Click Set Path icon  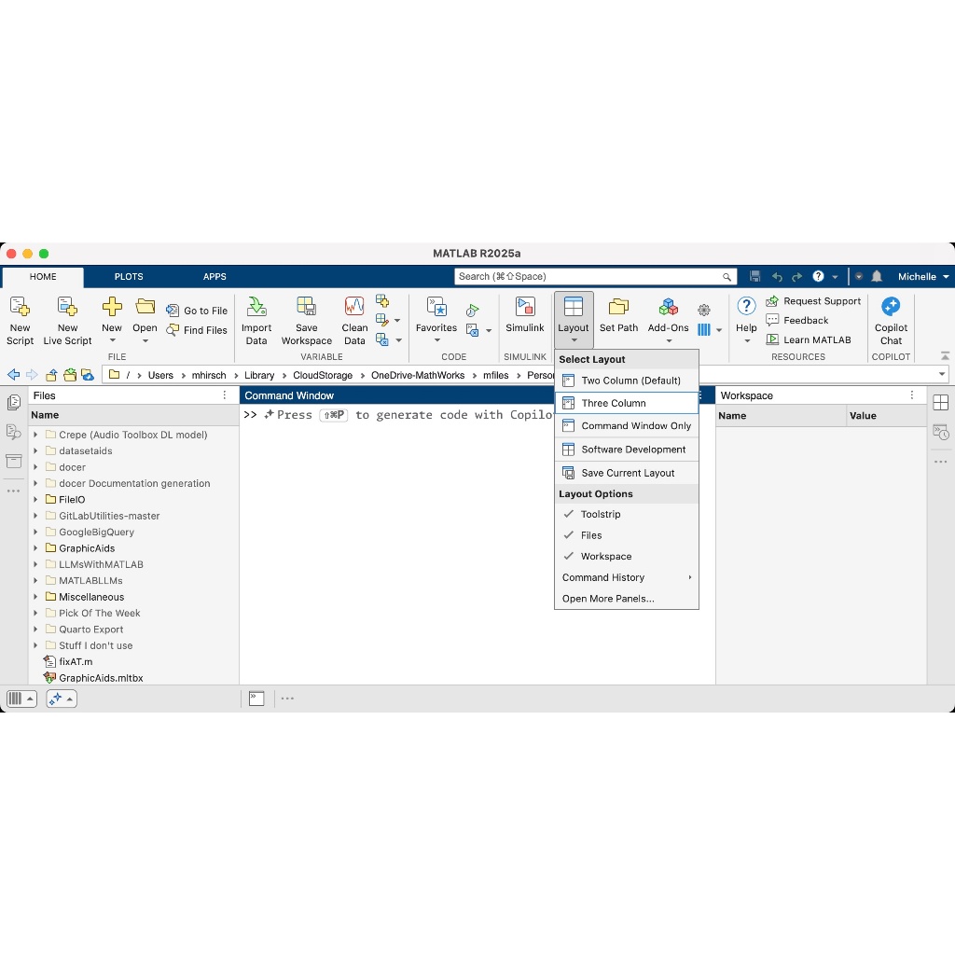click(x=618, y=306)
